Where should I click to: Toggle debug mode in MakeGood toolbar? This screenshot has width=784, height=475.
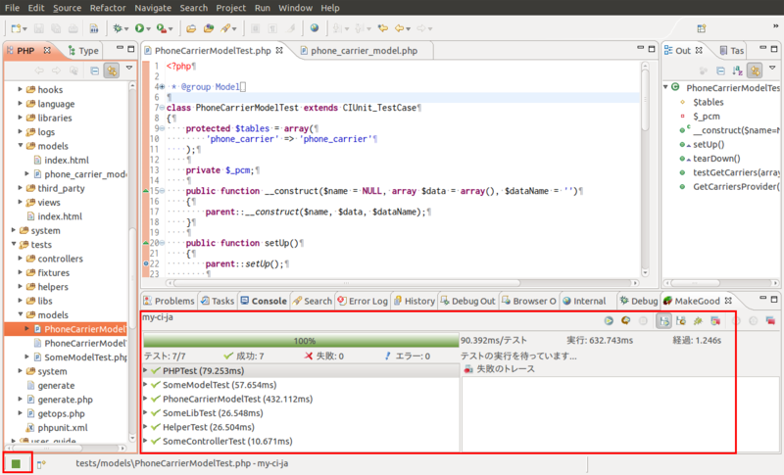698,320
